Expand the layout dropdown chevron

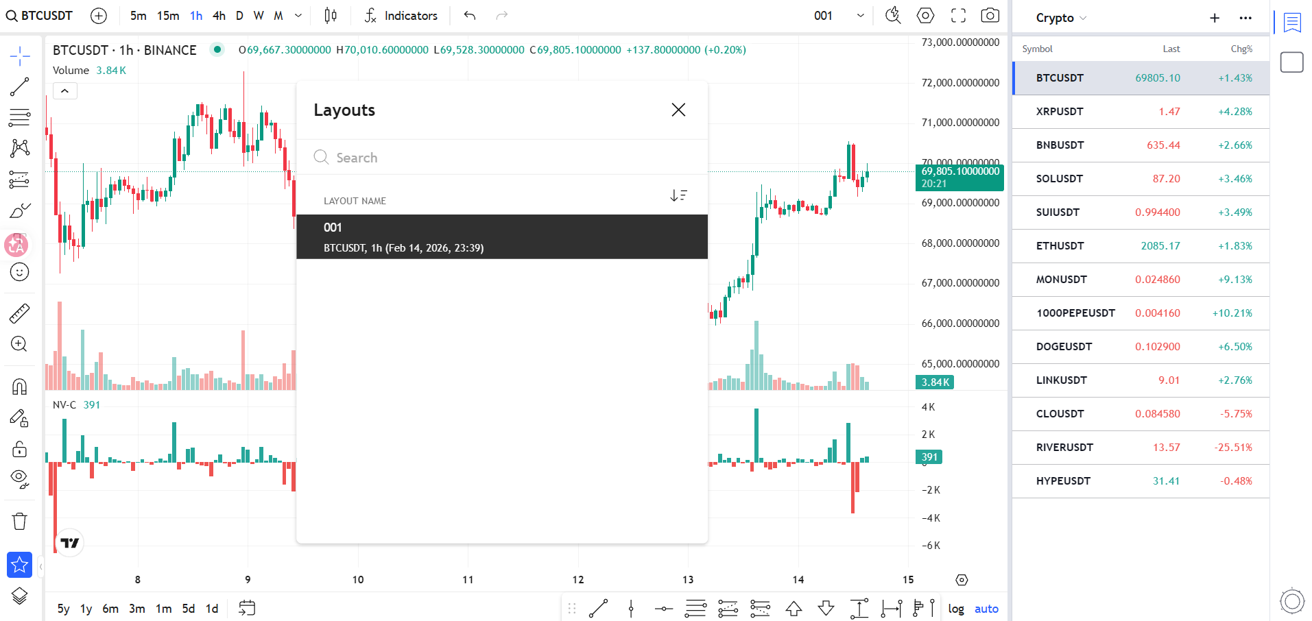pyautogui.click(x=861, y=15)
